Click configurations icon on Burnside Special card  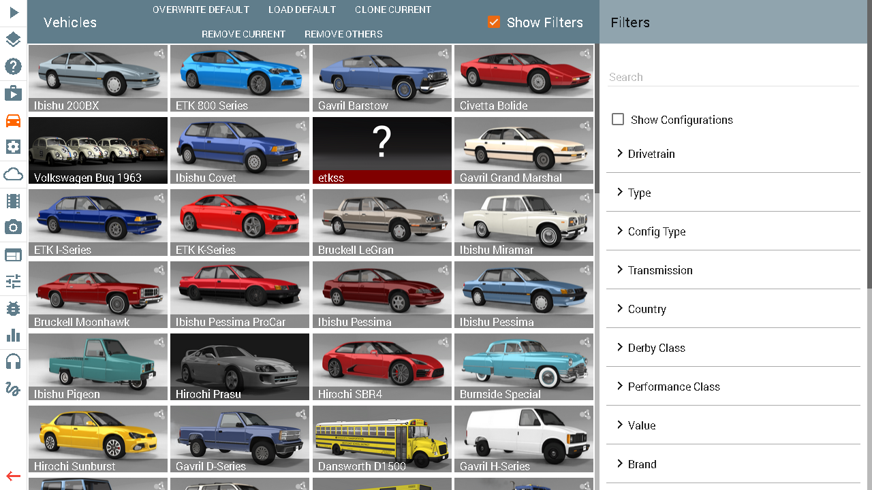click(585, 342)
